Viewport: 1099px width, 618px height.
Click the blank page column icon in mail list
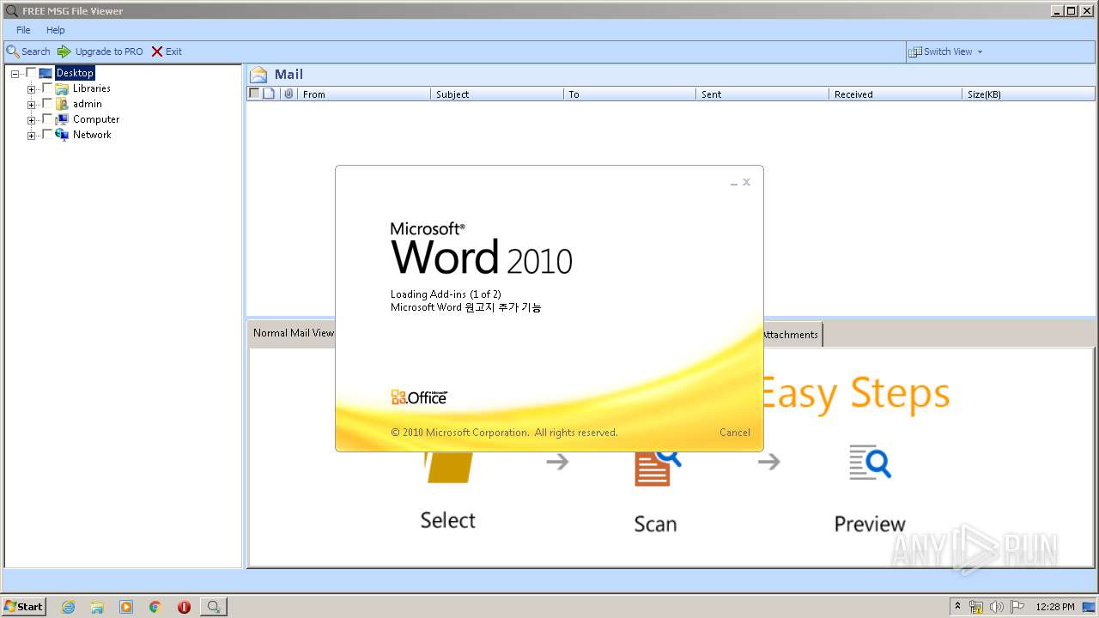tap(269, 94)
